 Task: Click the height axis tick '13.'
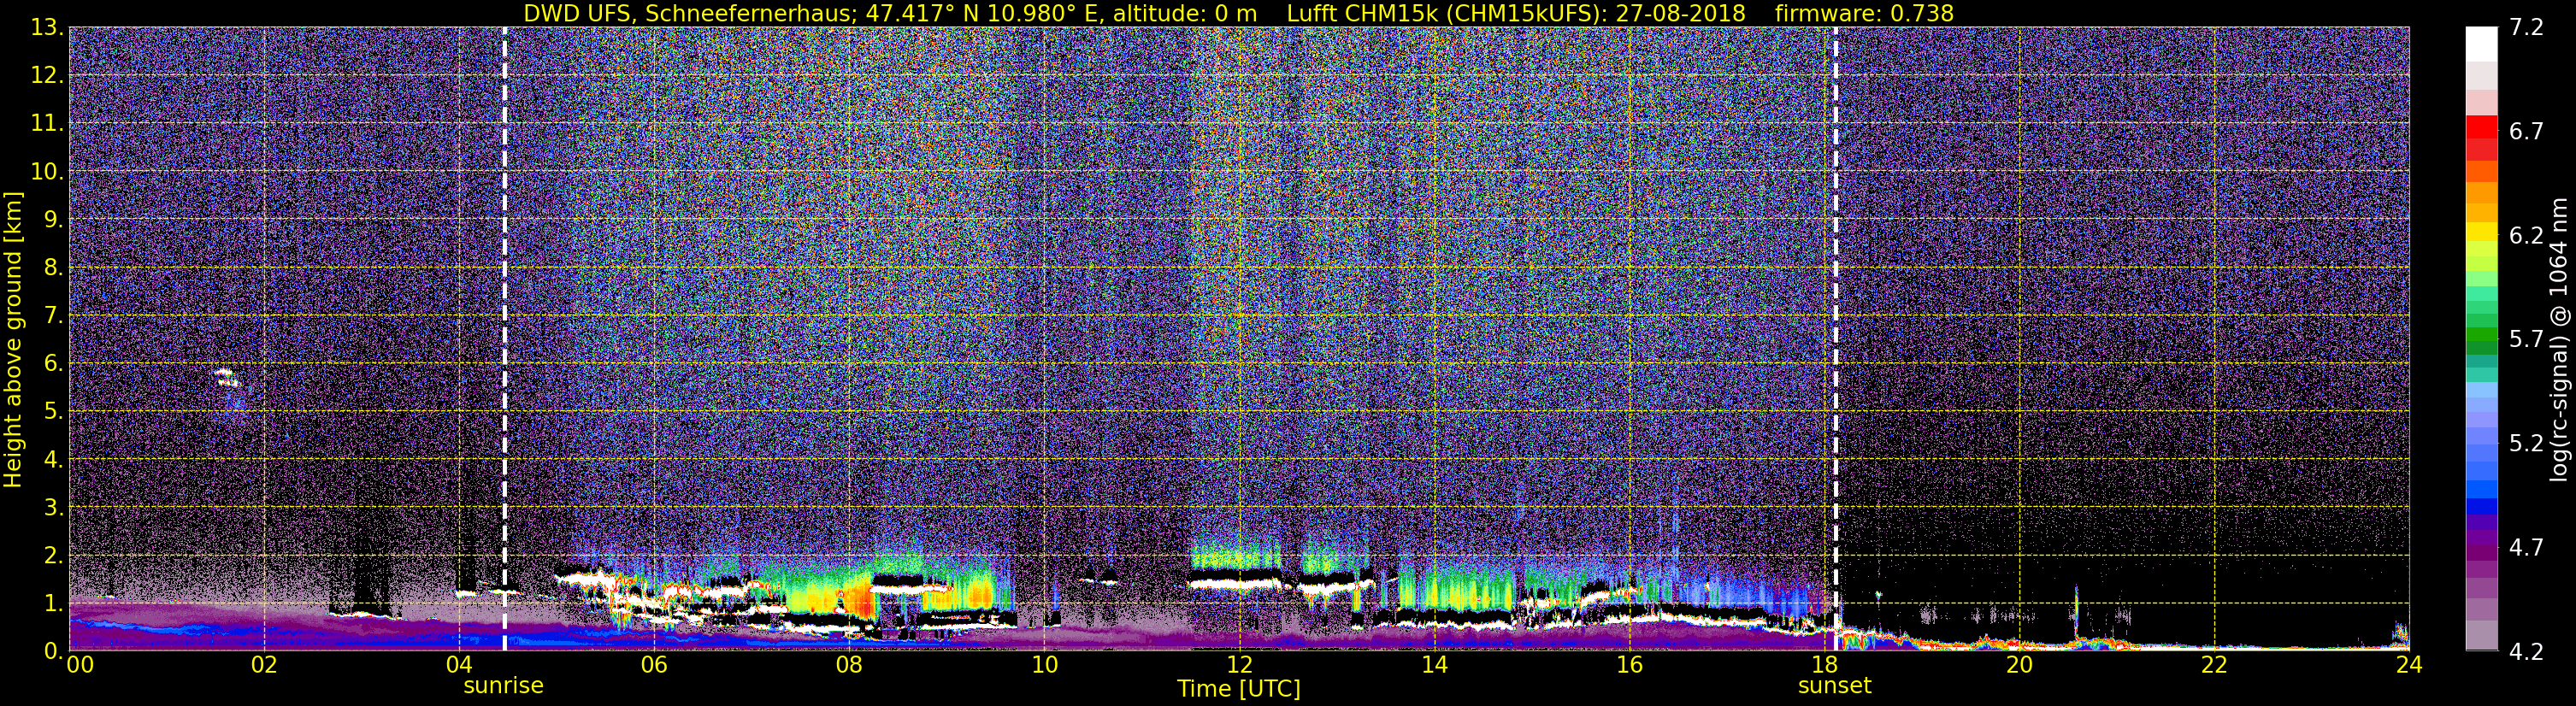pos(46,28)
